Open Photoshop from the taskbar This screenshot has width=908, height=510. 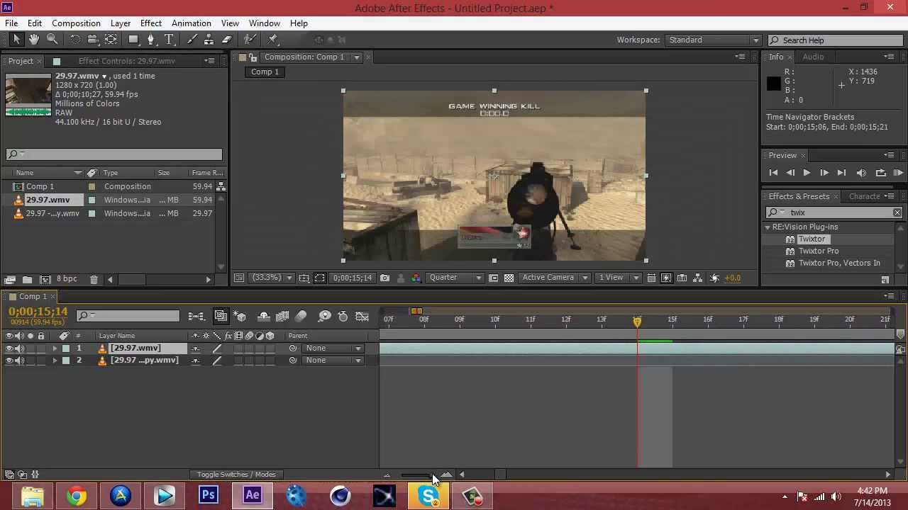point(209,495)
